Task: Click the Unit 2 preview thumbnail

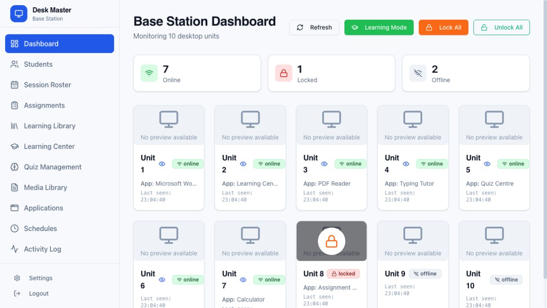Action: 250,125
